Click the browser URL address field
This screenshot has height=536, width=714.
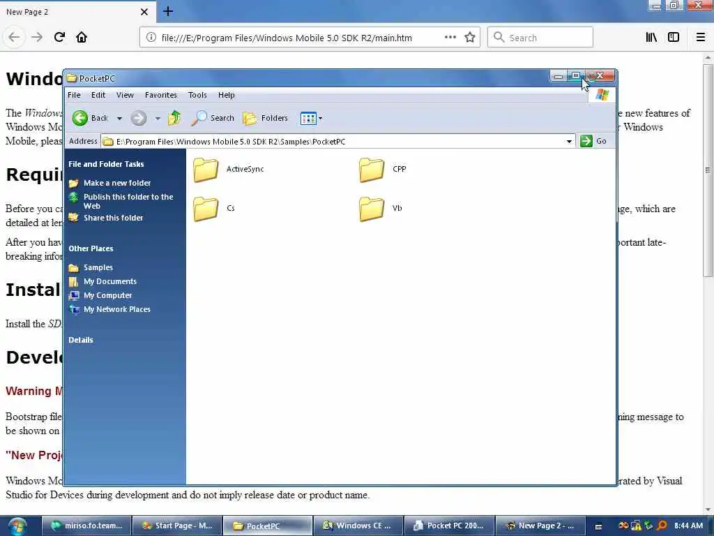[287, 38]
